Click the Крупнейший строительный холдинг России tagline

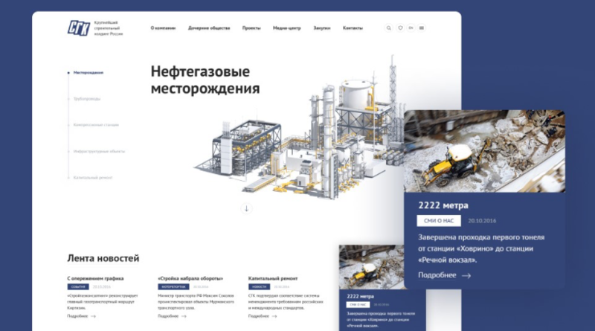click(109, 28)
